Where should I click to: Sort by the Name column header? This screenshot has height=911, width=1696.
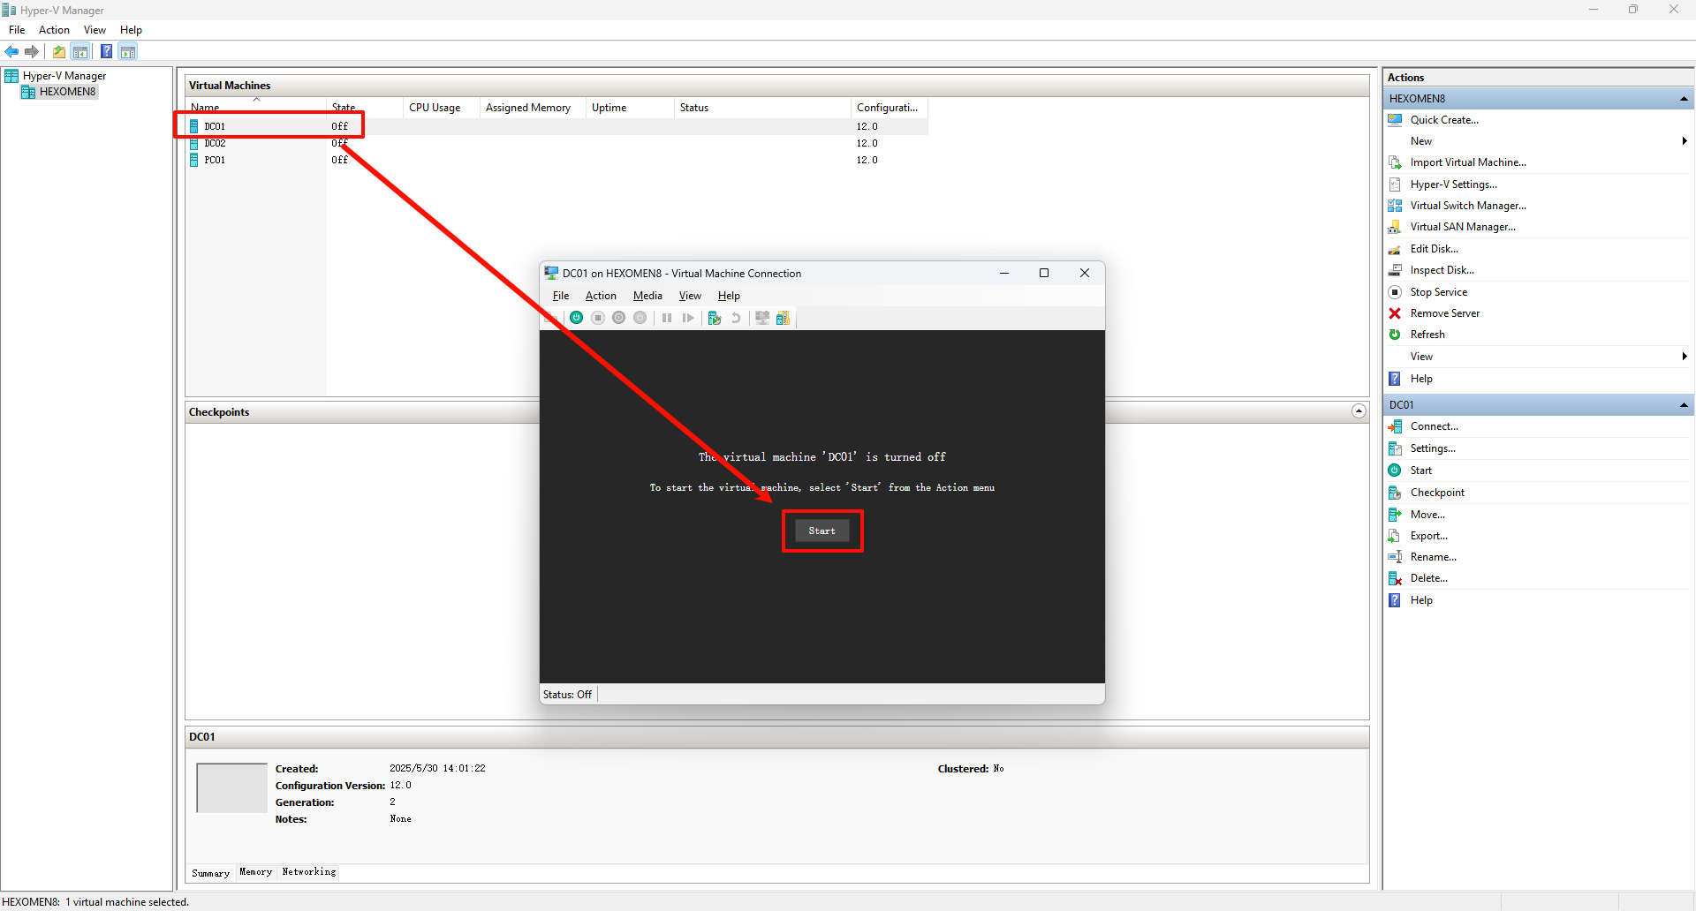[x=256, y=107]
